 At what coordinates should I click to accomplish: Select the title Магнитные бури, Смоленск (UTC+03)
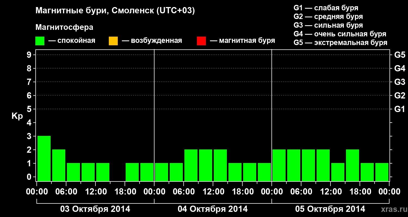115,11
